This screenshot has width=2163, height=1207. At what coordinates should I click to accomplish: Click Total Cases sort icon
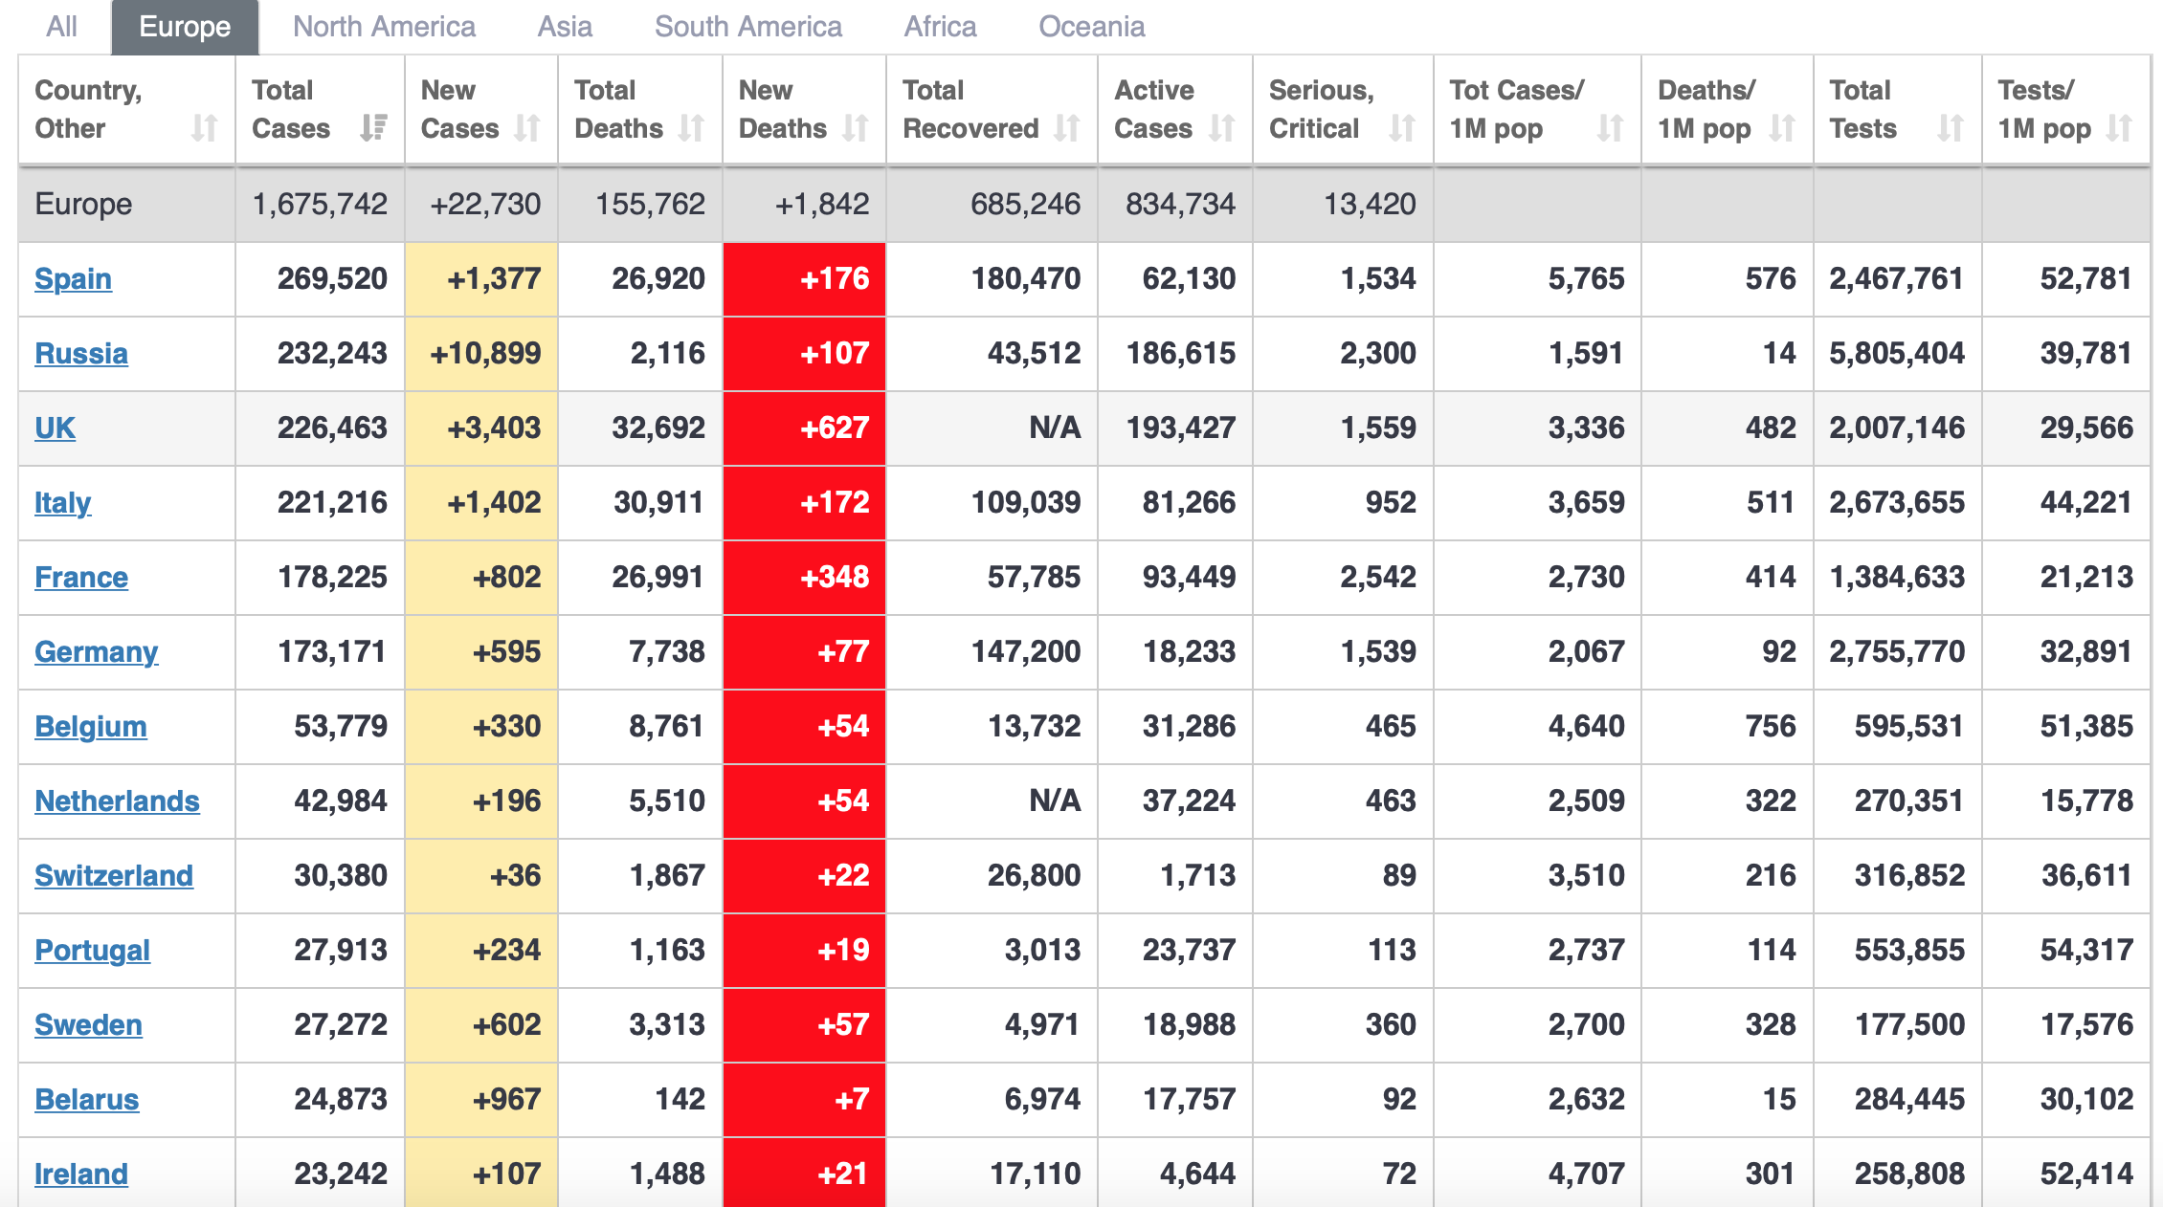[373, 128]
